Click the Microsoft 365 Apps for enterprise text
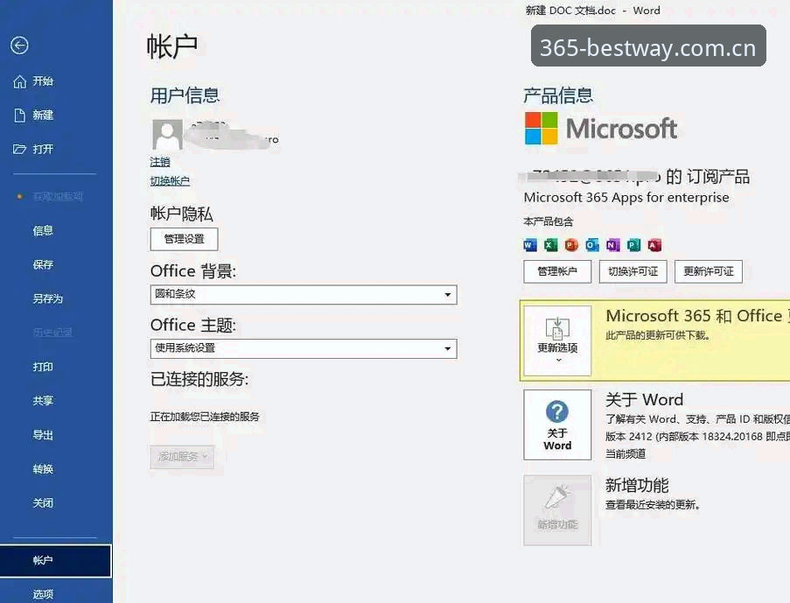The image size is (790, 603). click(x=626, y=197)
